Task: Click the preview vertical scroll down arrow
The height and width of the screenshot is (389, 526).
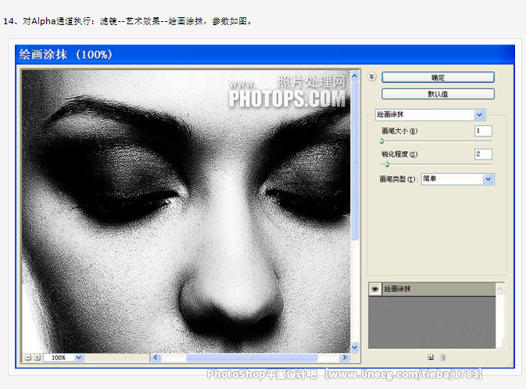Action: (x=355, y=348)
